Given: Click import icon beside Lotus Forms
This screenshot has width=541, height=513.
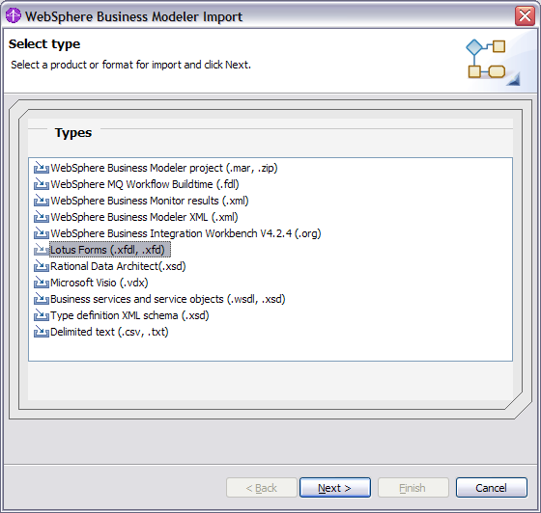Looking at the screenshot, I should point(41,250).
